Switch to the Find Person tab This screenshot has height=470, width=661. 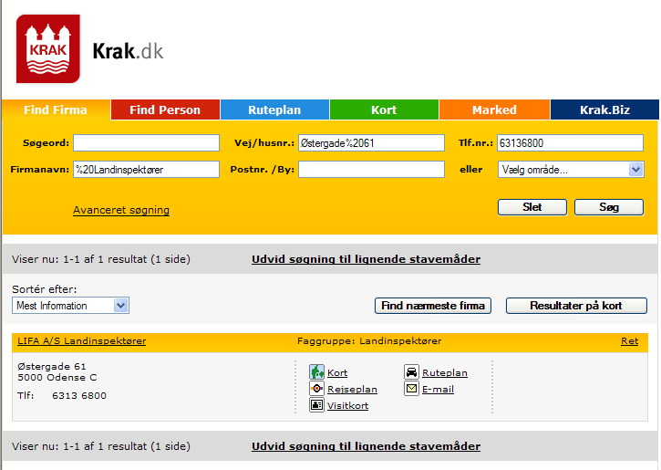point(165,110)
